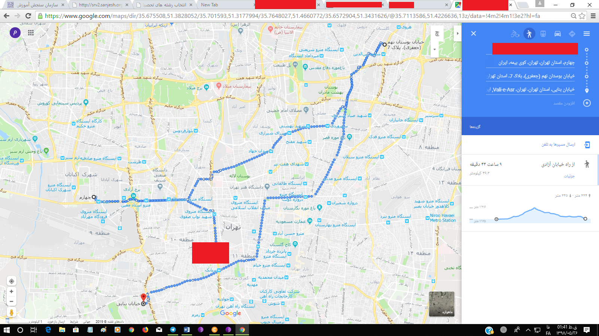Select cycling travel mode icon
Viewport: 599px width, 336px height.
point(515,34)
